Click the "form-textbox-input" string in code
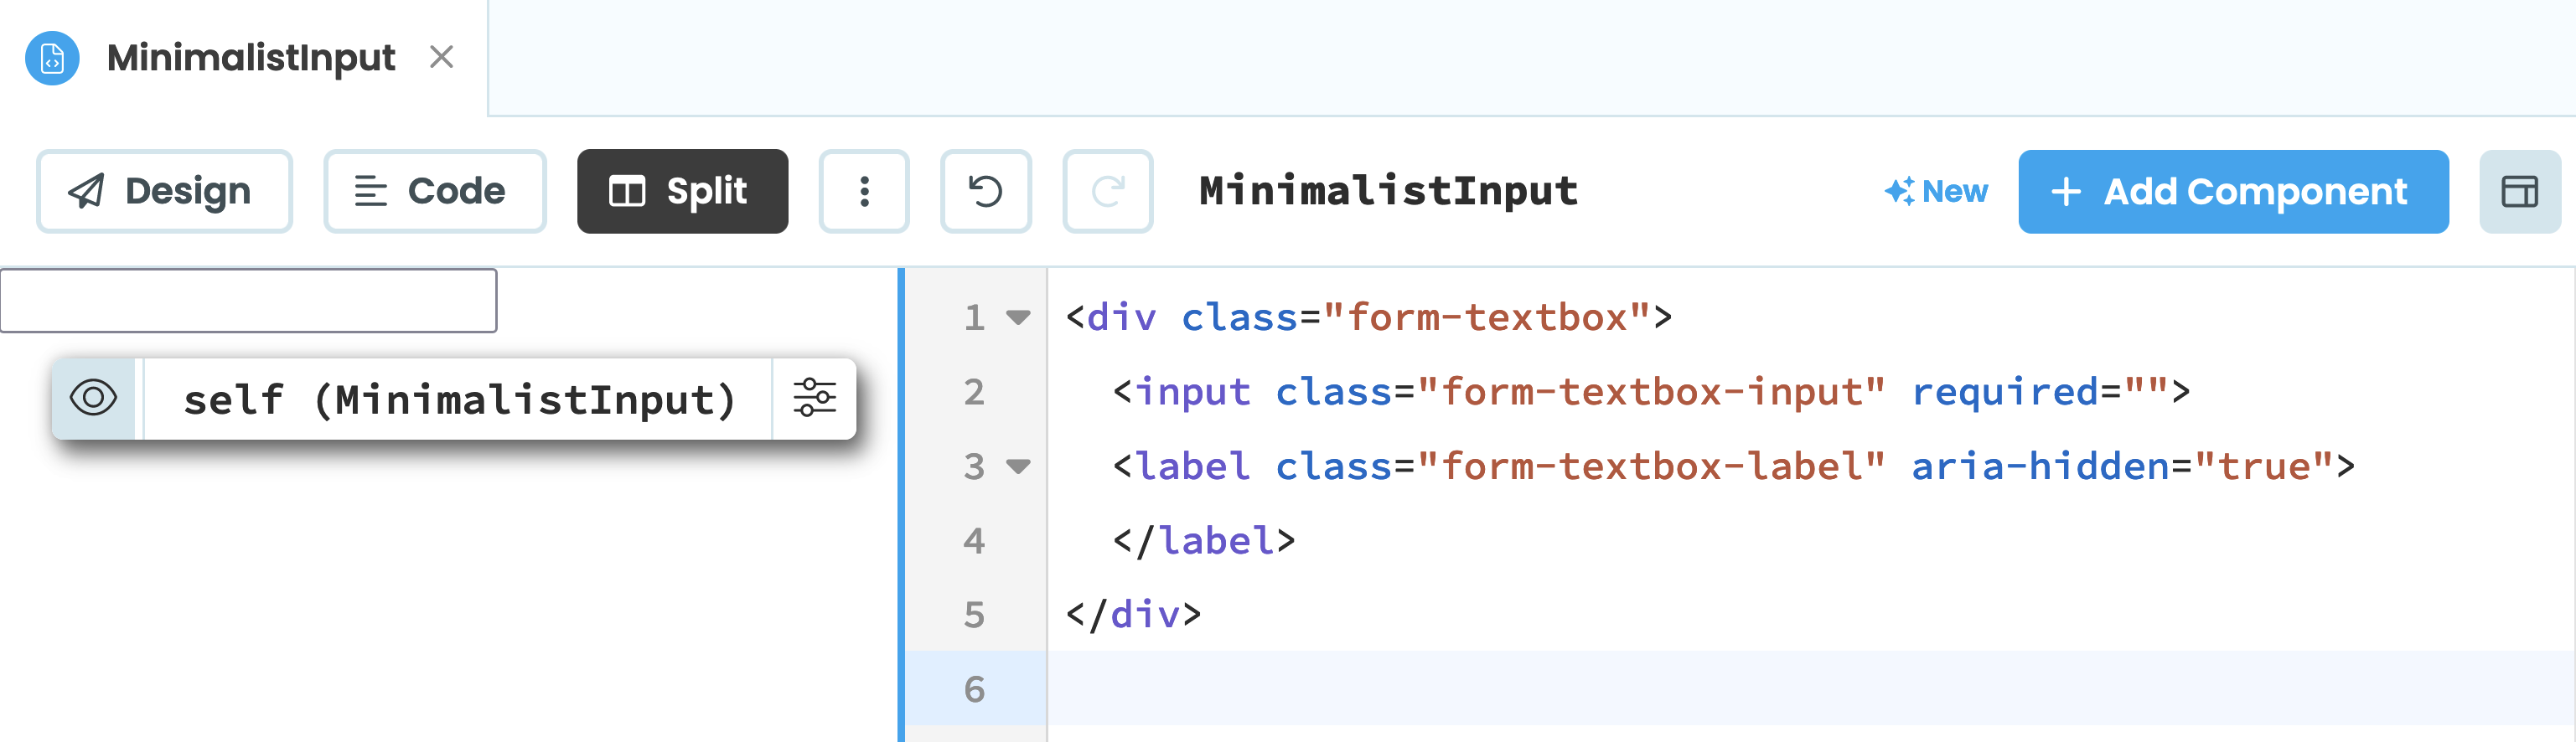 coord(1651,391)
